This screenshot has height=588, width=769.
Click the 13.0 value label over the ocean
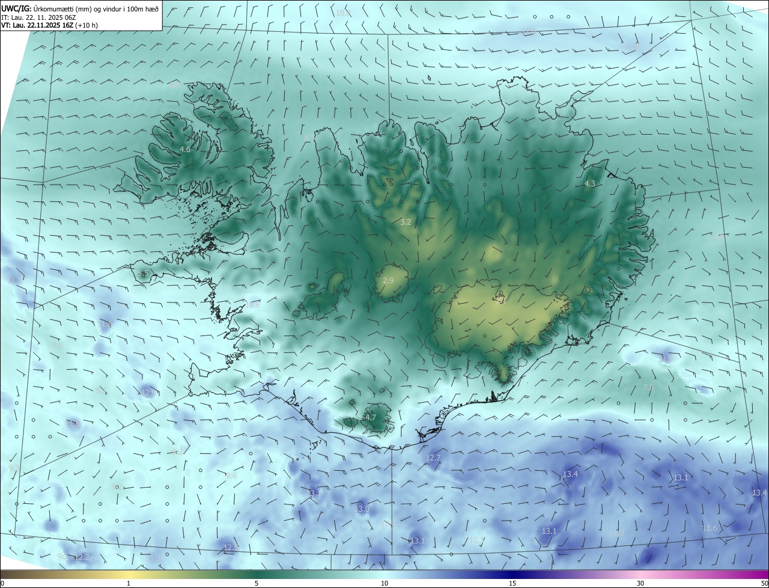pos(362,509)
